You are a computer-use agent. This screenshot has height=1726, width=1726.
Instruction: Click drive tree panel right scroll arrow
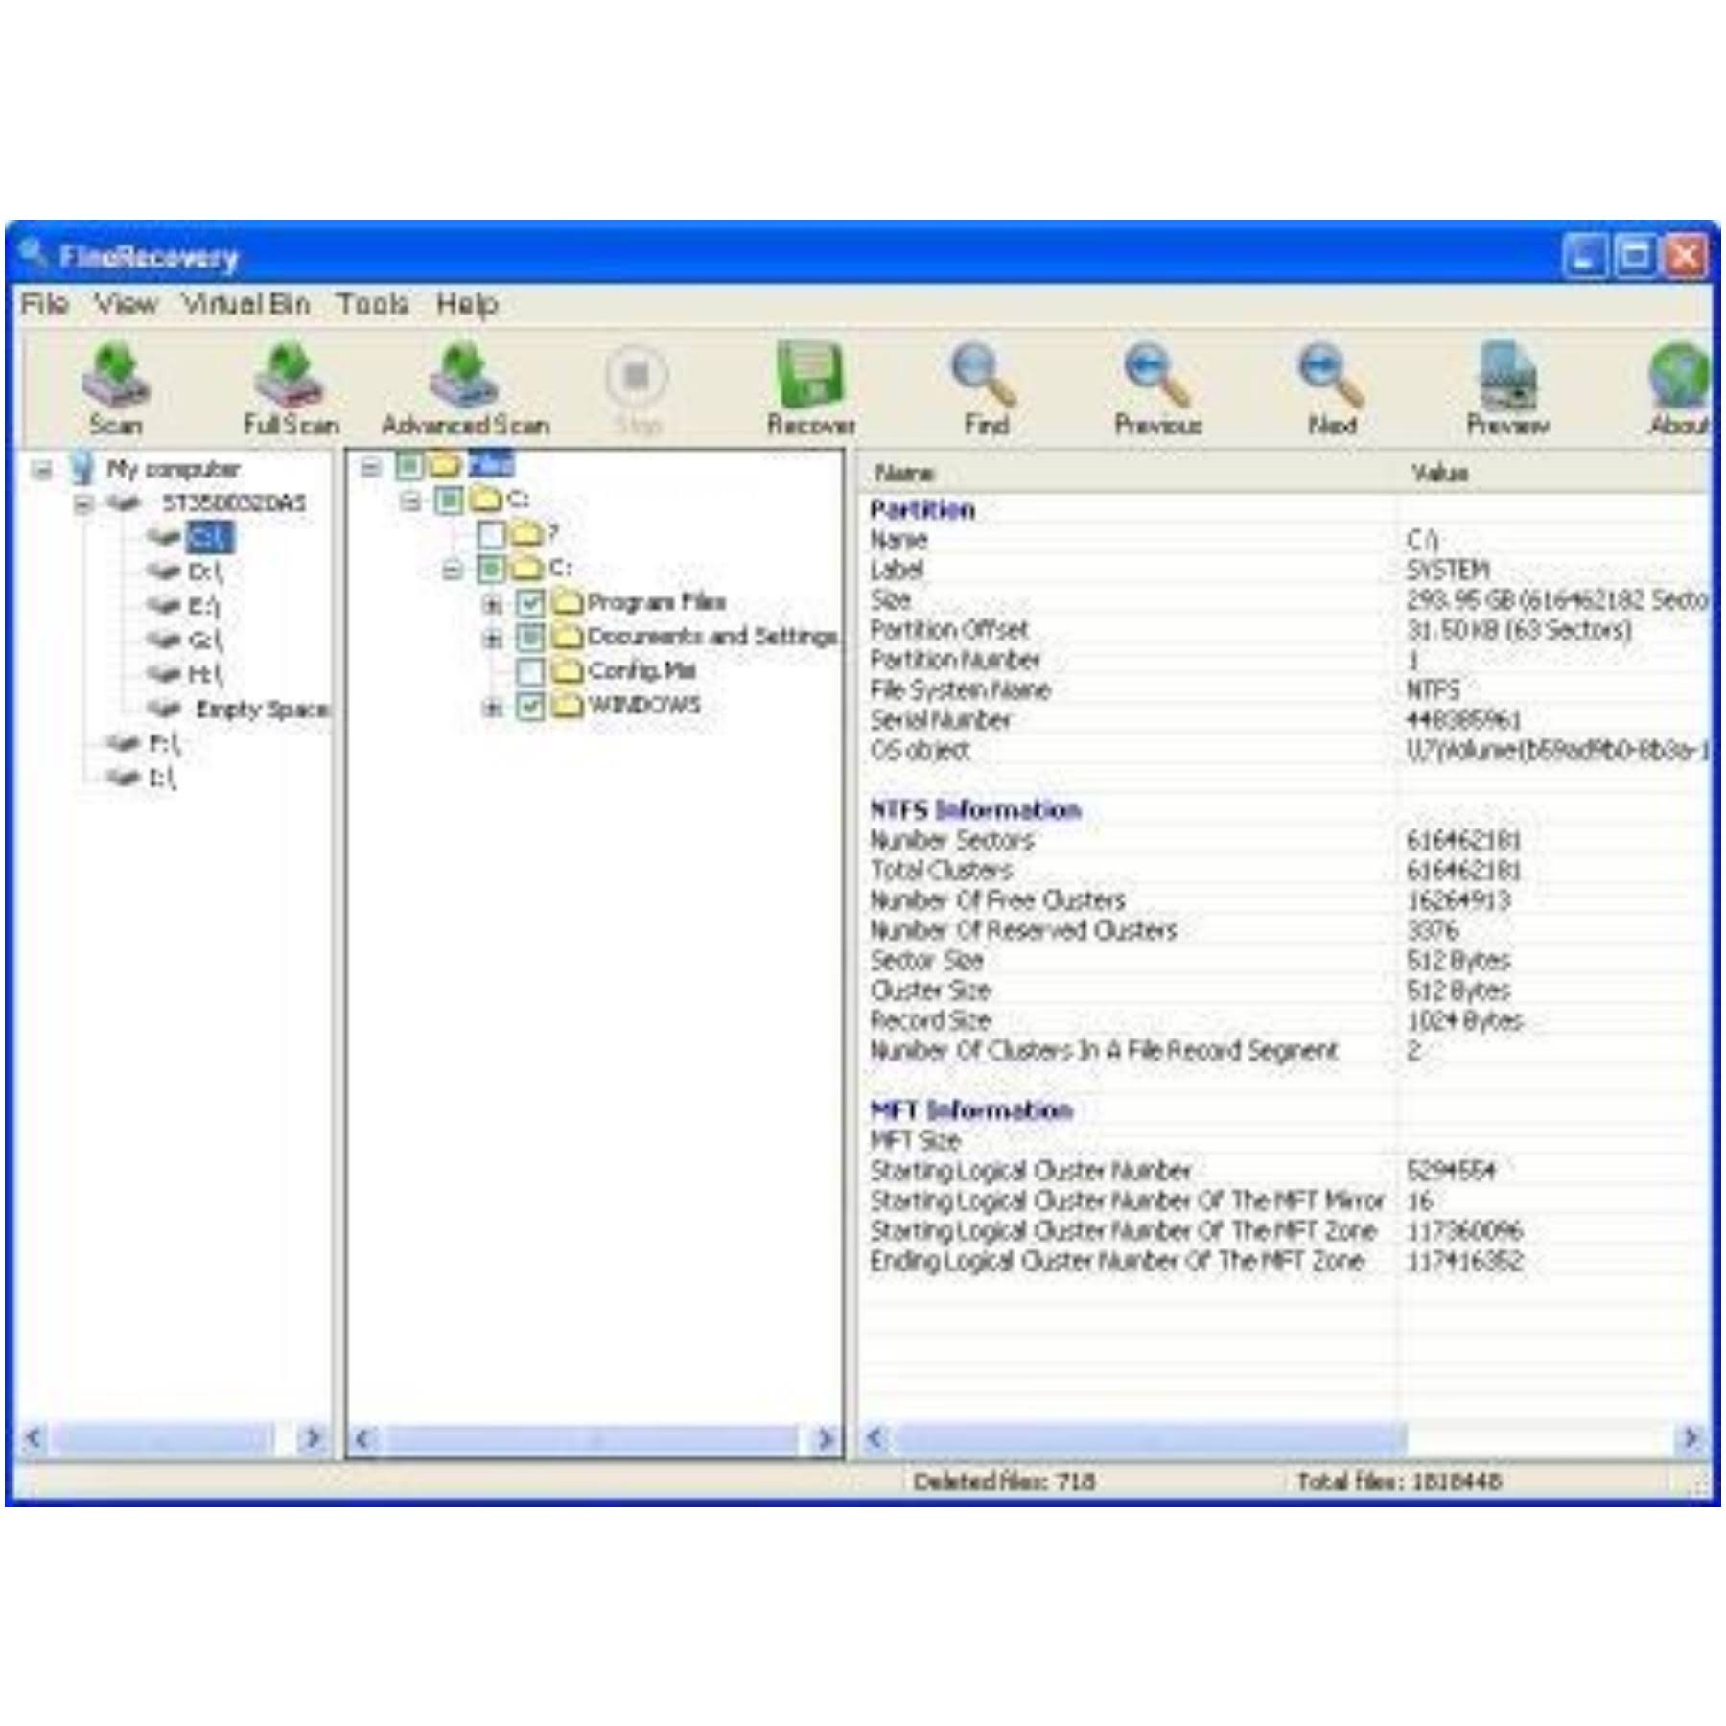pyautogui.click(x=312, y=1437)
